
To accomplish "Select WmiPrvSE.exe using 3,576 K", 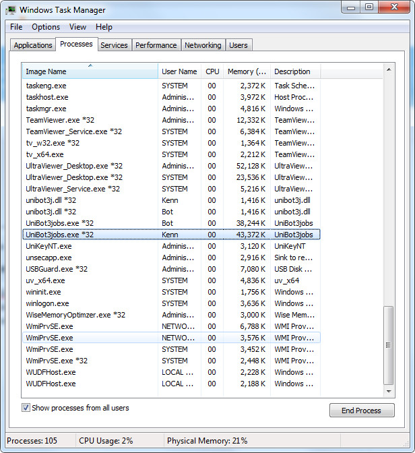I will point(171,338).
